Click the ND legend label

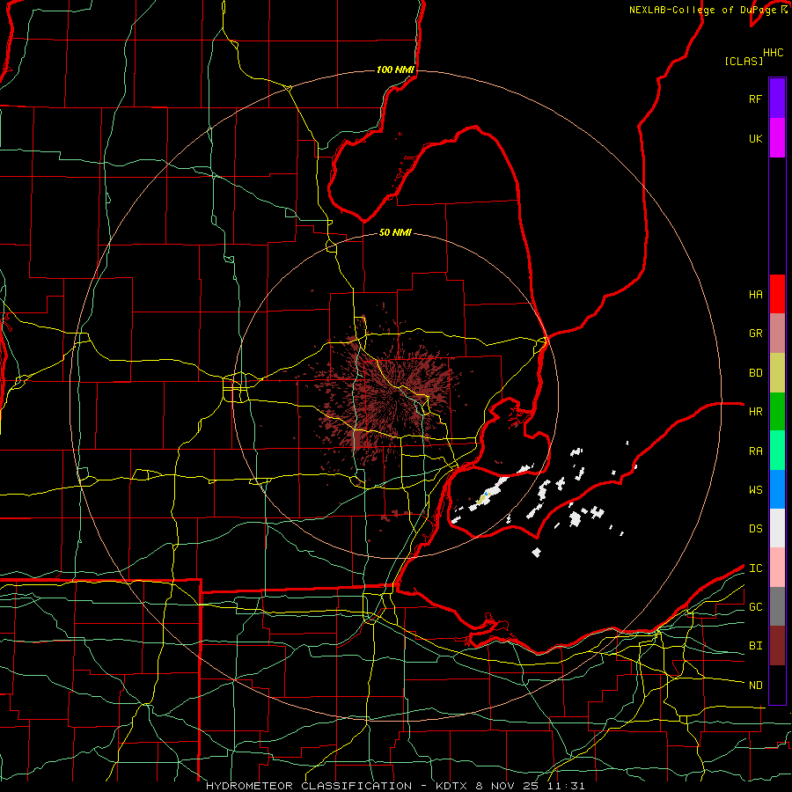tap(755, 686)
